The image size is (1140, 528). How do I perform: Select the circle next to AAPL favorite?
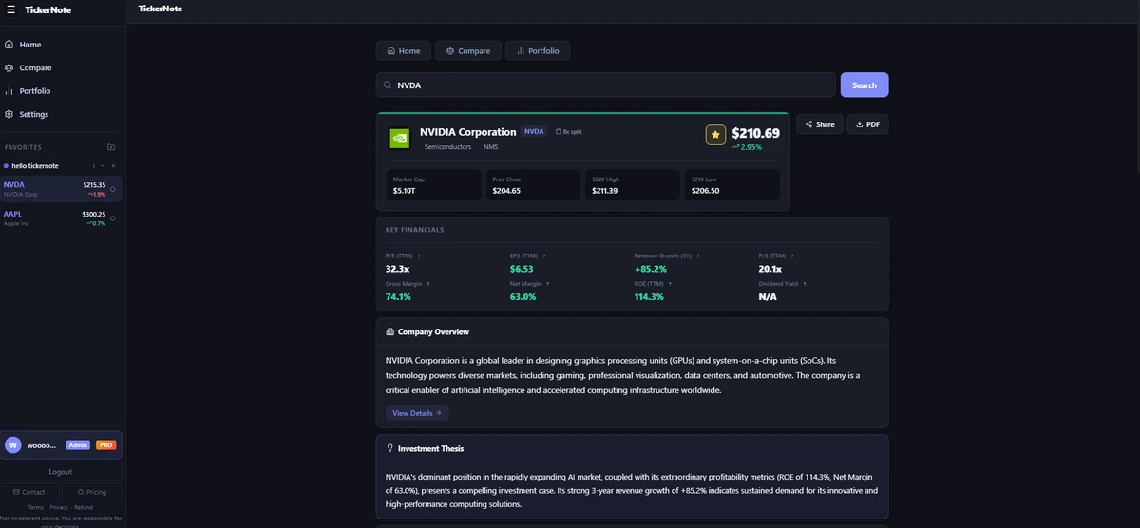pyautogui.click(x=113, y=218)
